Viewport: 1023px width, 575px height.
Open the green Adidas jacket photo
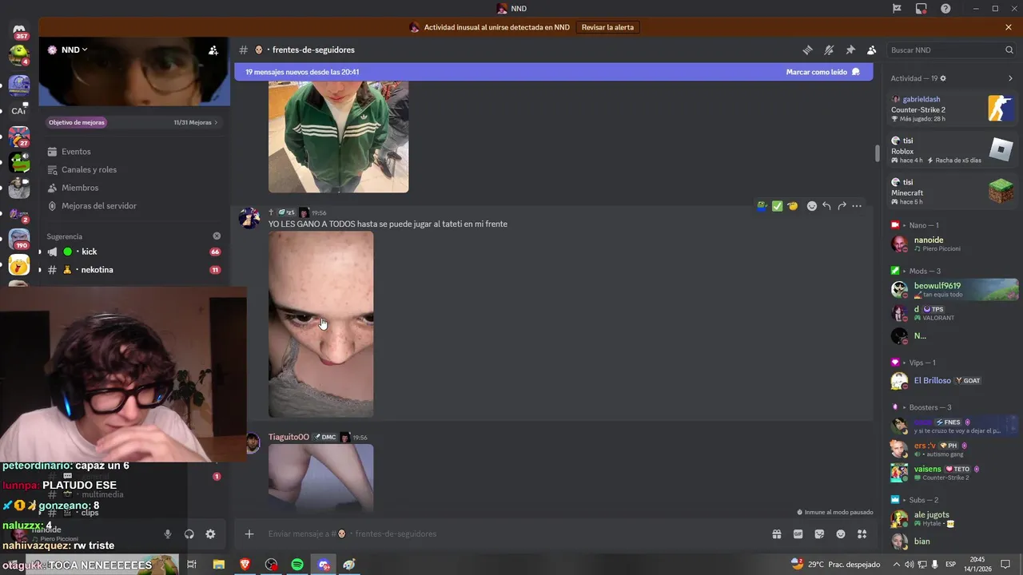338,137
